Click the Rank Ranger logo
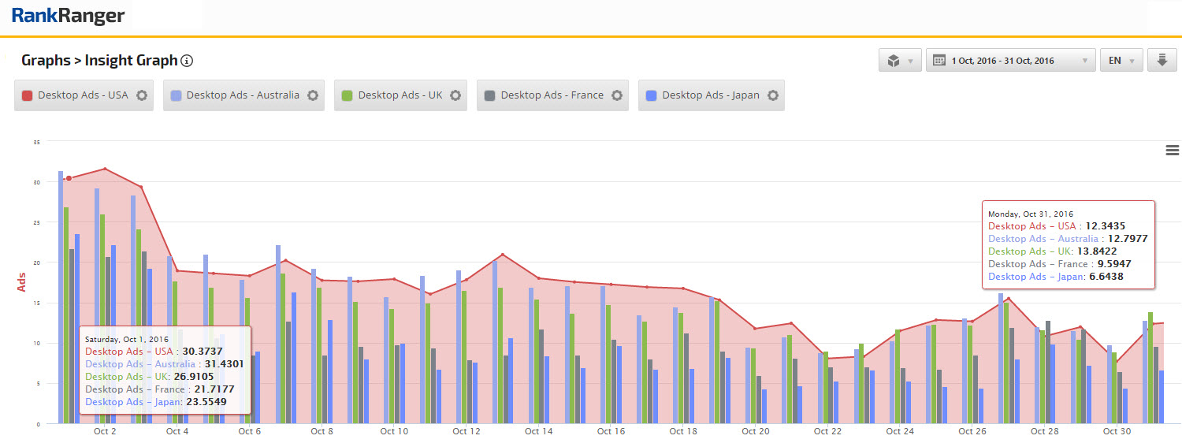1182x443 pixels. (x=68, y=16)
